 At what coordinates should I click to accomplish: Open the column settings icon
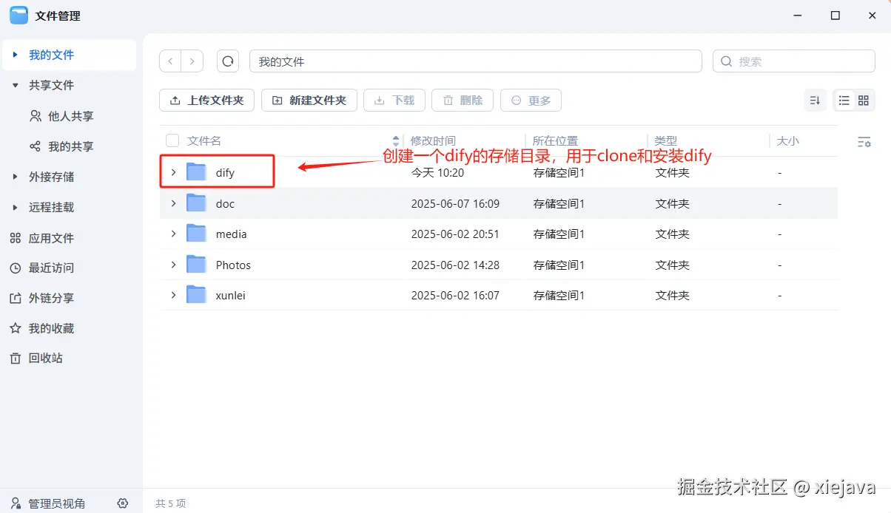point(864,141)
